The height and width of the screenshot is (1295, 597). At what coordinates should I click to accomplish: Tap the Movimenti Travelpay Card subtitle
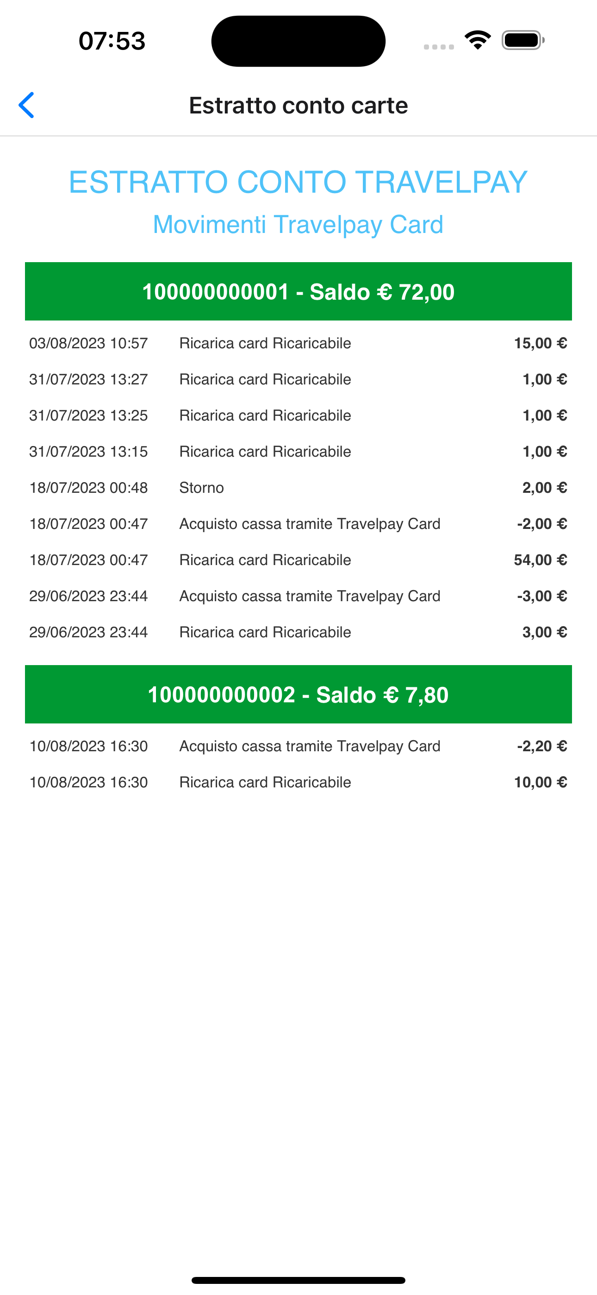tap(298, 224)
